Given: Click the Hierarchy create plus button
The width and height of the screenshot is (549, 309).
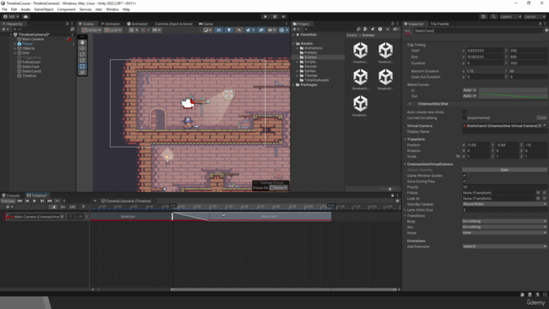Looking at the screenshot, I should (x=4, y=29).
